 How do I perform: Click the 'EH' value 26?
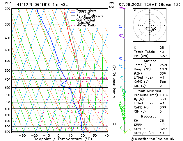(x=162, y=121)
